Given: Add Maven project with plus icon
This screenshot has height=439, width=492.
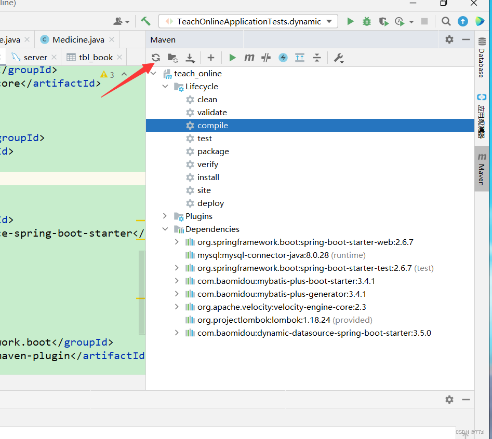Looking at the screenshot, I should coord(211,58).
